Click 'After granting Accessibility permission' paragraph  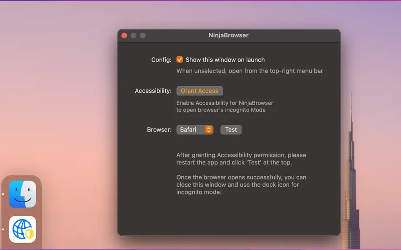[241, 159]
